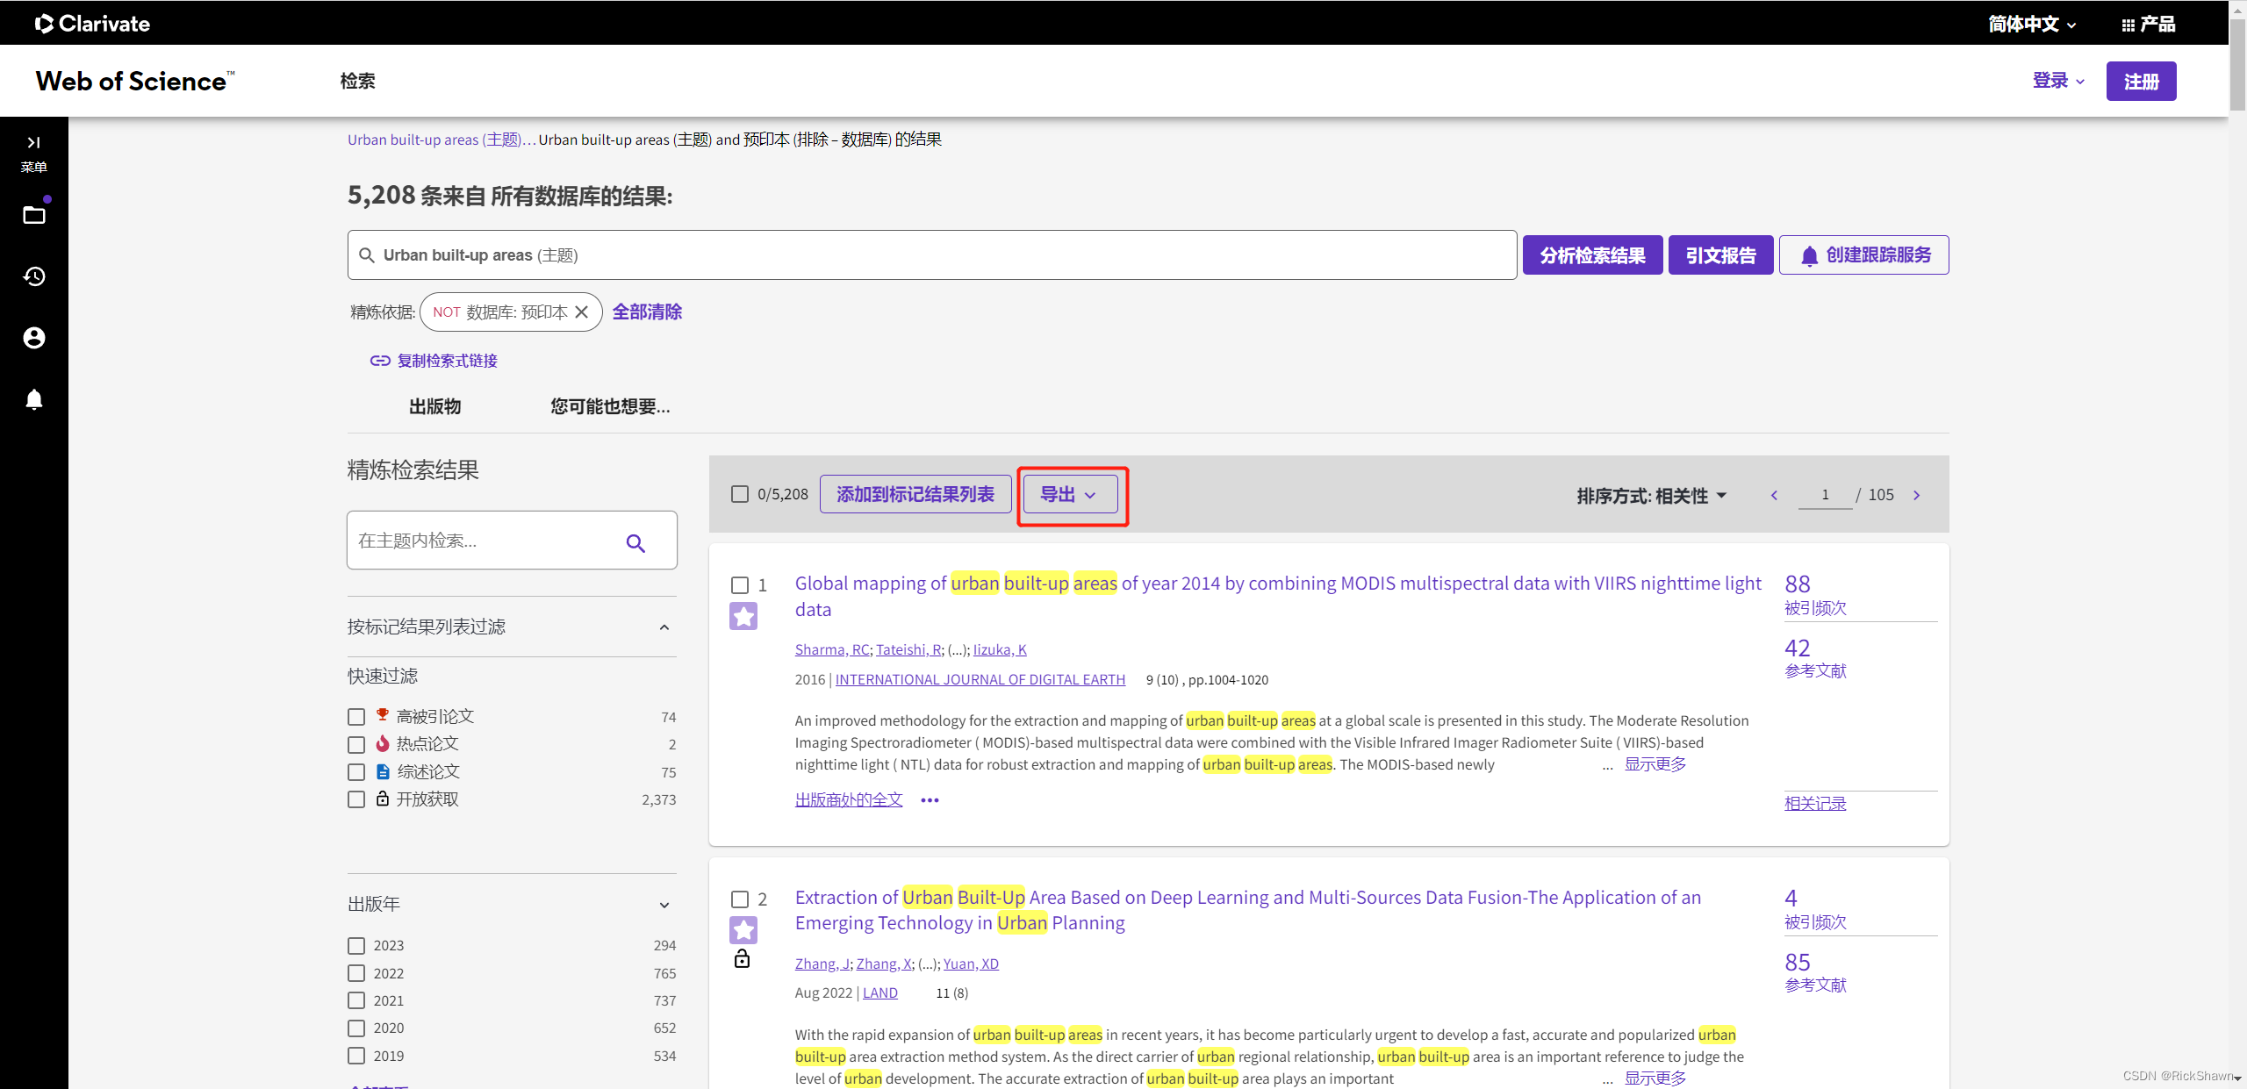The width and height of the screenshot is (2247, 1089).
Task: Star result 1 to marked list
Action: 743,616
